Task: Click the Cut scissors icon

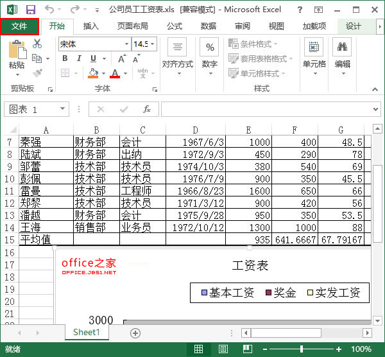Action: point(37,44)
